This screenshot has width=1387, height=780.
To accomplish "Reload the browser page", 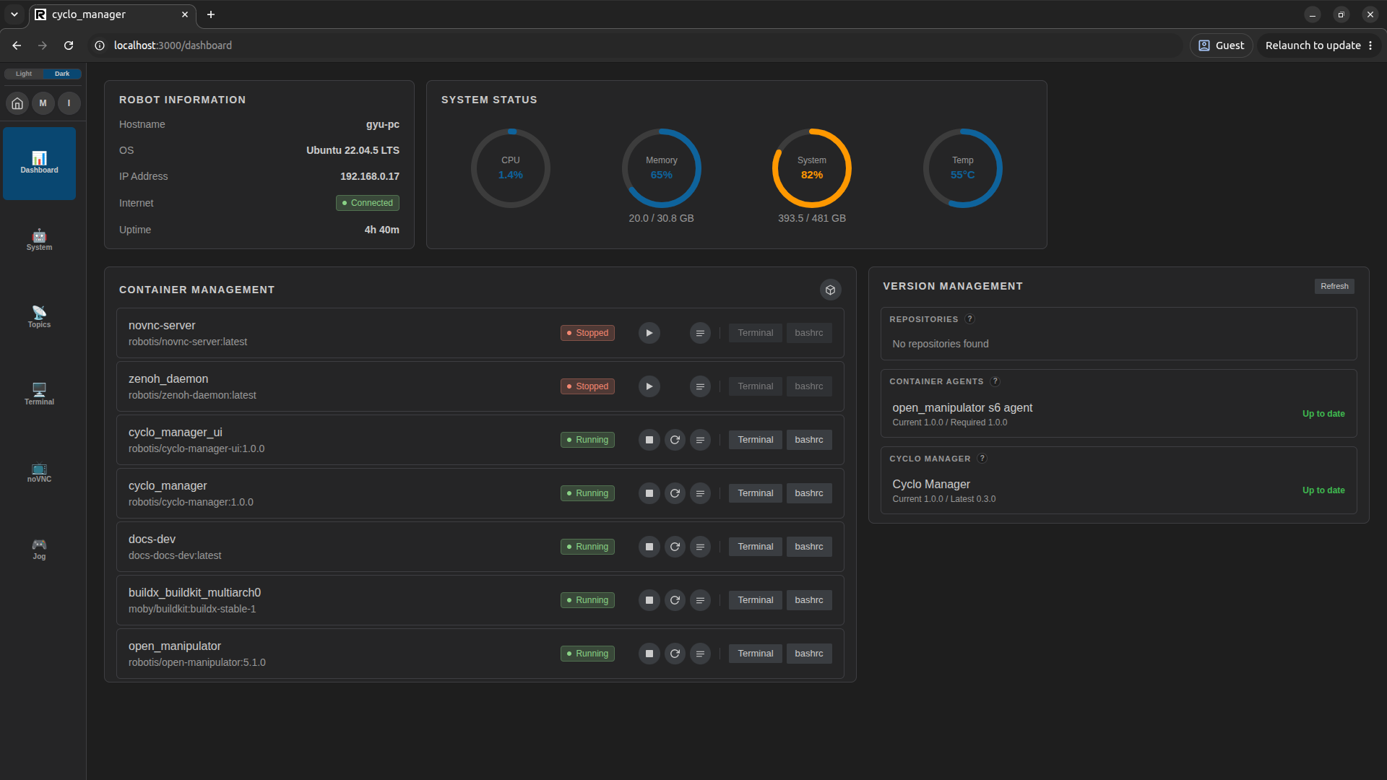I will point(69,45).
